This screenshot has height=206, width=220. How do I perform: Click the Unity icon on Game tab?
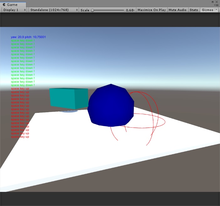4,4
